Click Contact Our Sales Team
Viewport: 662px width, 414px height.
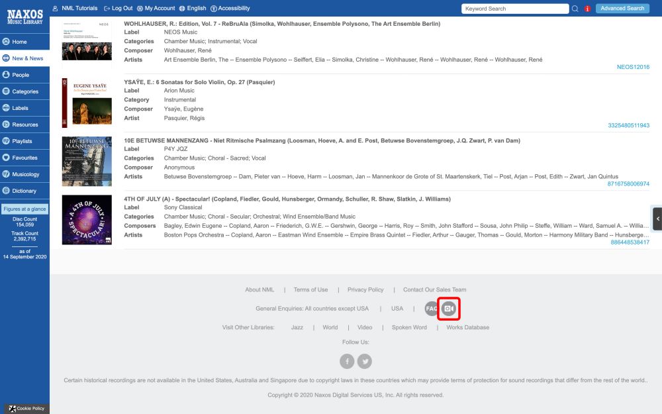(435, 290)
